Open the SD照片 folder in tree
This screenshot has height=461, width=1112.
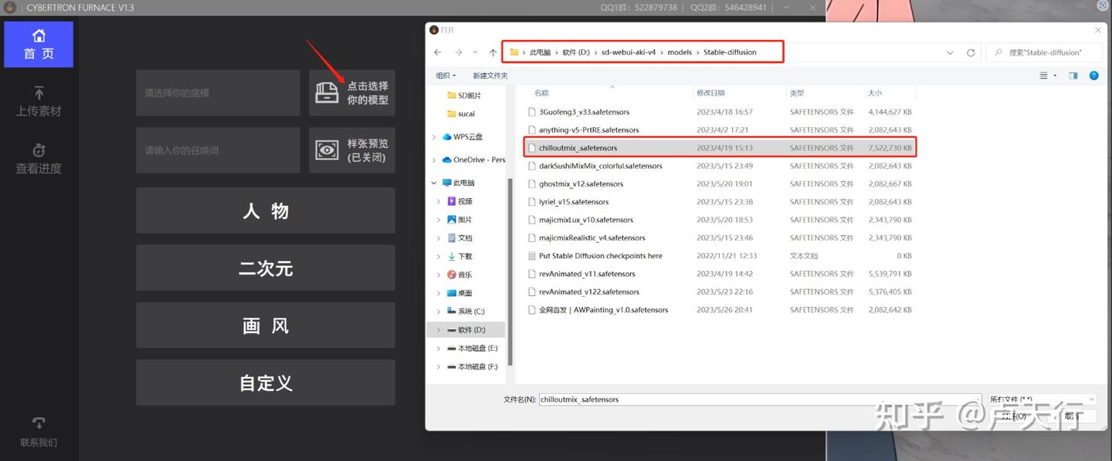click(x=463, y=96)
